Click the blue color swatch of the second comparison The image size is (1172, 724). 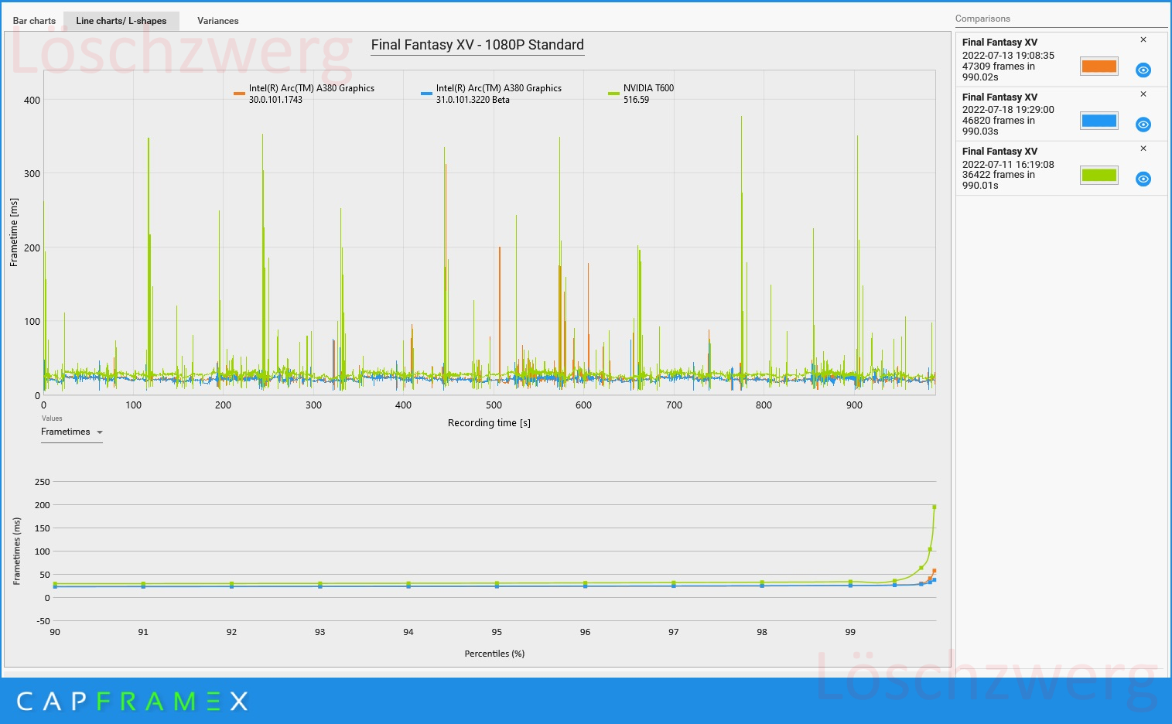coord(1099,121)
